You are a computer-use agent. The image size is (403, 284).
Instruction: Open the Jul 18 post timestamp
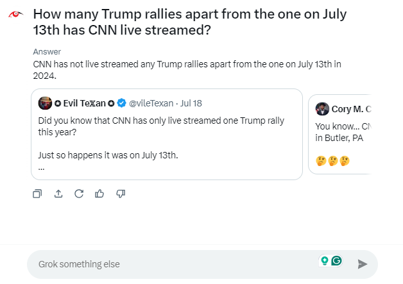(191, 103)
